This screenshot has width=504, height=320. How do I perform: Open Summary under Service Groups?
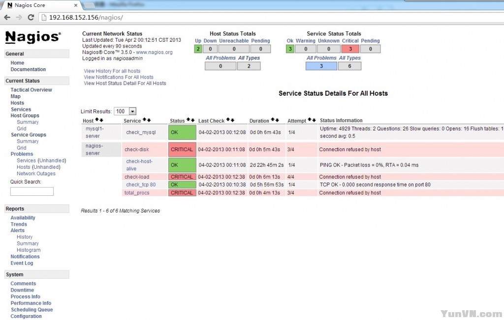pos(28,141)
